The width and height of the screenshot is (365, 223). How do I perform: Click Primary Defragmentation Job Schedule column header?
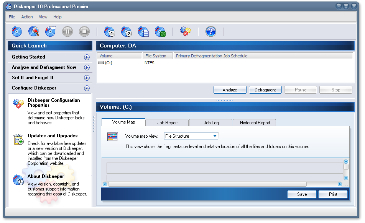(263, 56)
